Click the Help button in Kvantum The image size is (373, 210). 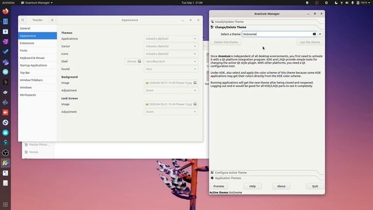(252, 186)
